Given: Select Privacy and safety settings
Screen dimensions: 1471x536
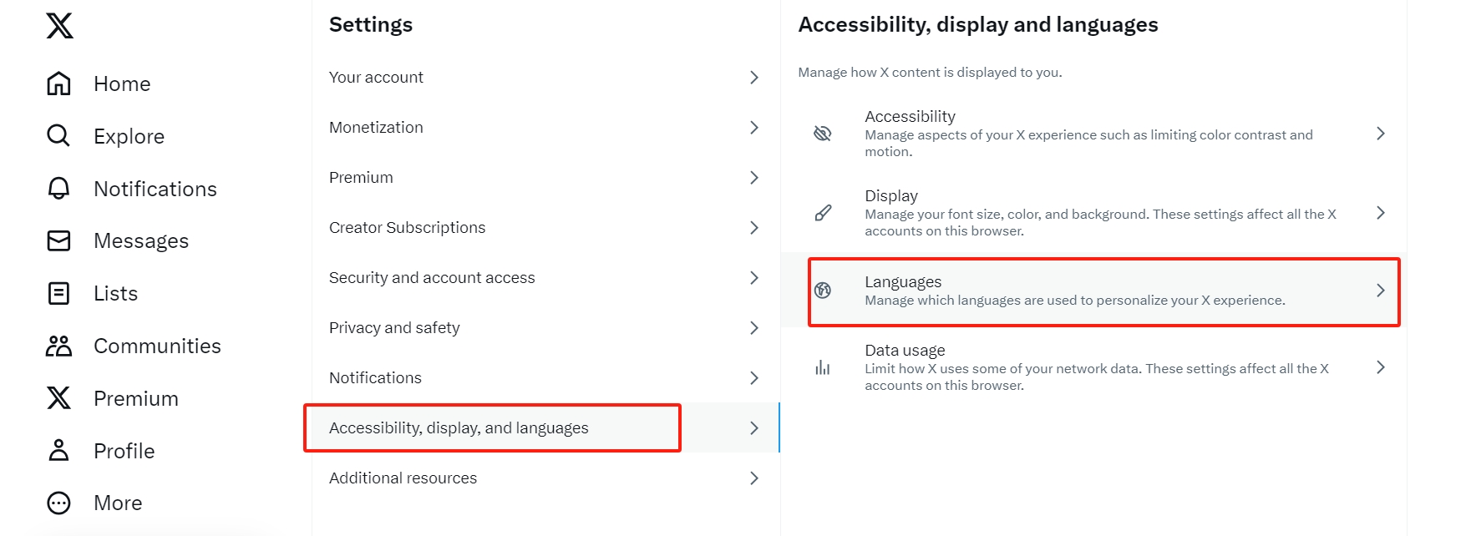Looking at the screenshot, I should 394,328.
